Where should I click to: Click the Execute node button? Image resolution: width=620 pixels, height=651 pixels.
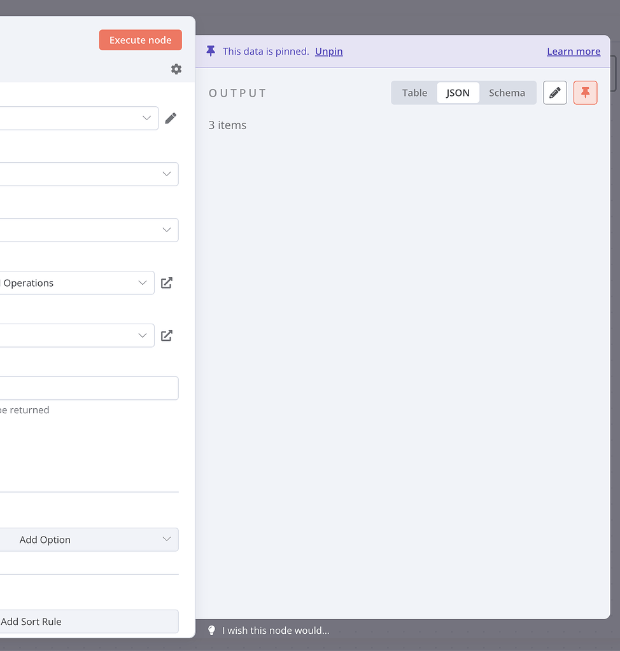coord(140,39)
